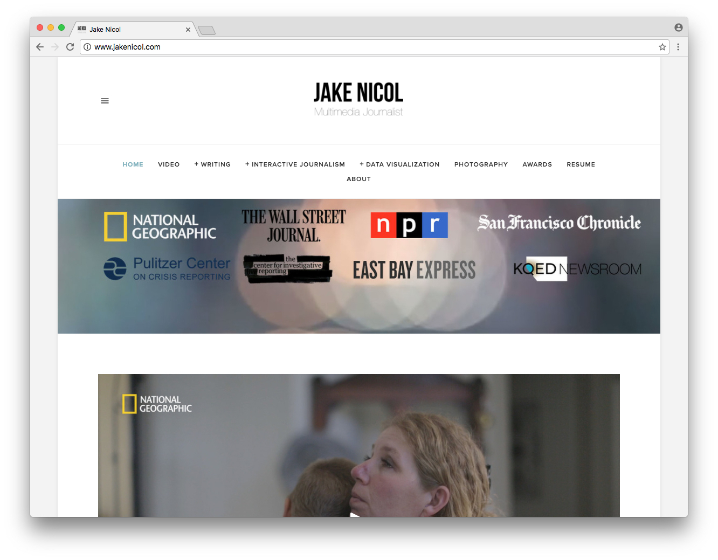Click the Pulitzer Center logo
718x560 pixels.
coord(167,268)
